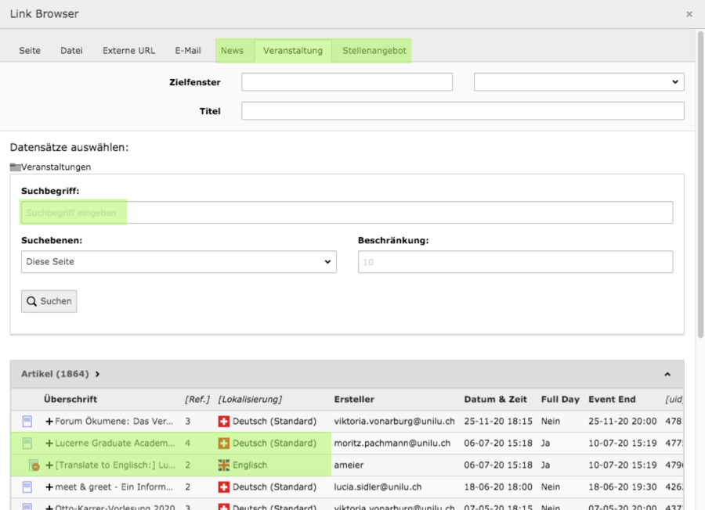The image size is (705, 510).
Task: Open the Stellenangebot tab
Action: [x=374, y=51]
